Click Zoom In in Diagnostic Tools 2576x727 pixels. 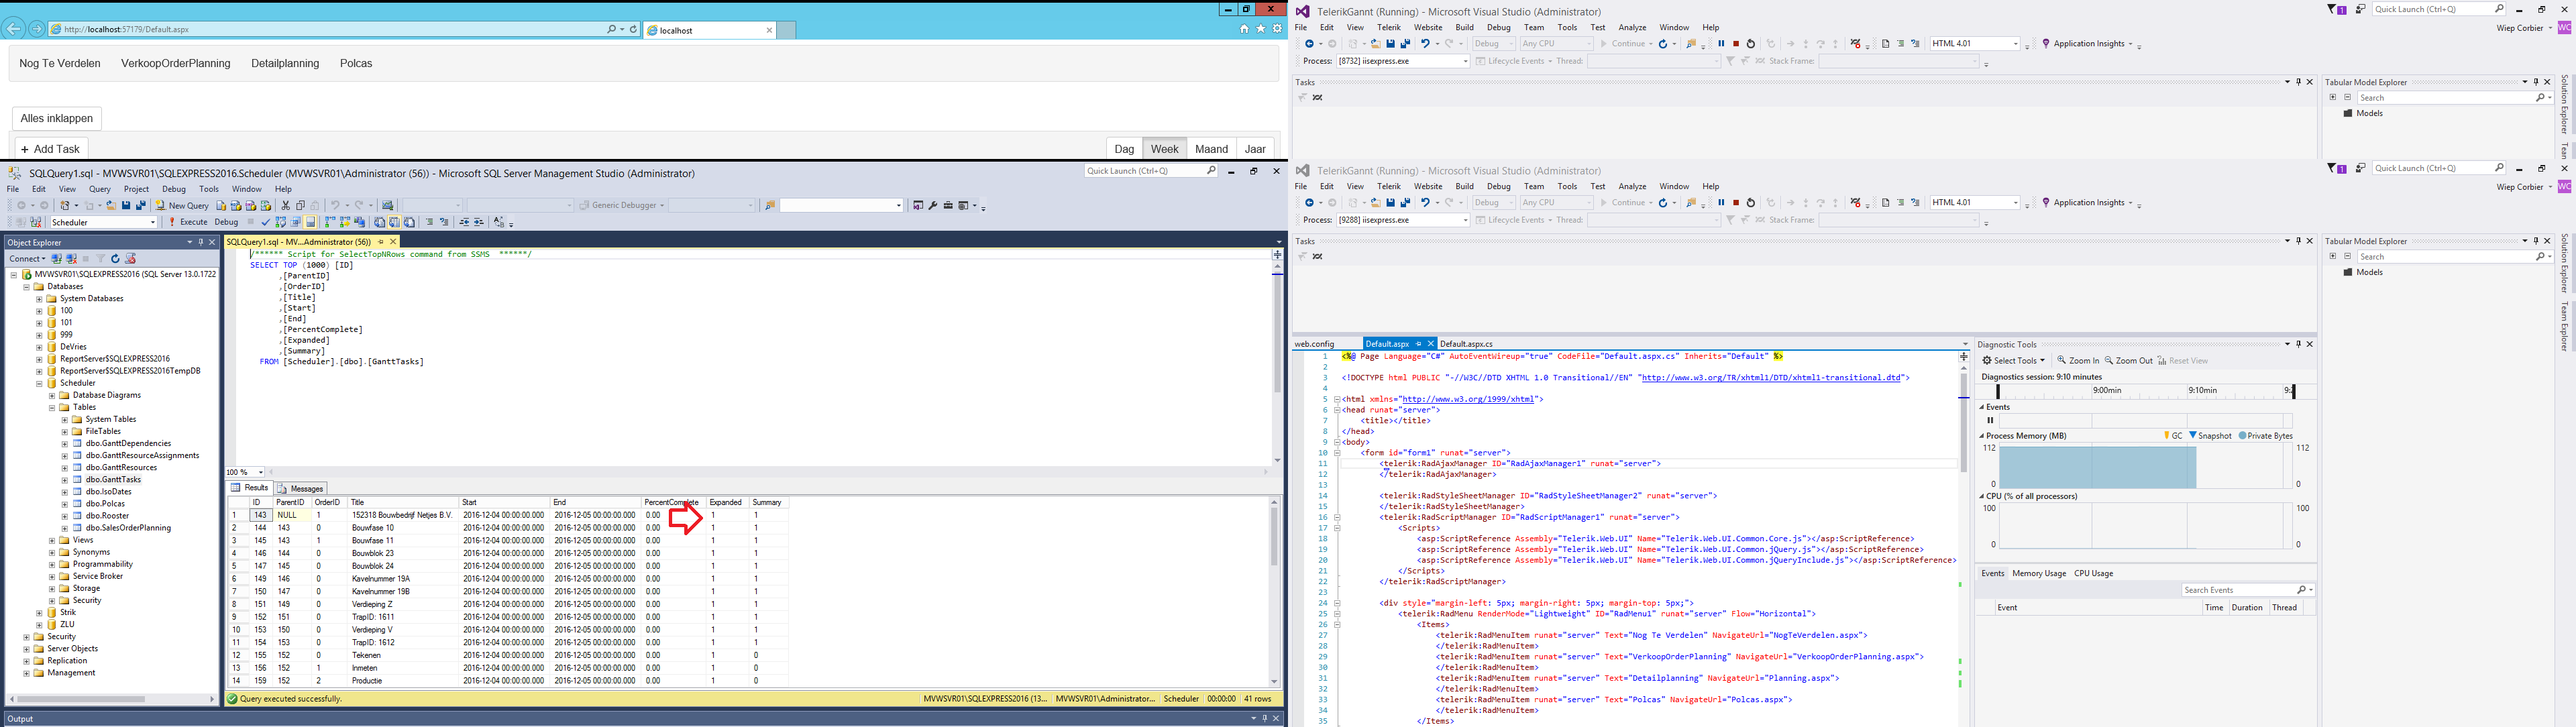tap(2078, 361)
